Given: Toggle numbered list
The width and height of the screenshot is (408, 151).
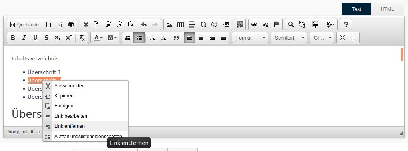Looking at the screenshot, I should pos(128,38).
